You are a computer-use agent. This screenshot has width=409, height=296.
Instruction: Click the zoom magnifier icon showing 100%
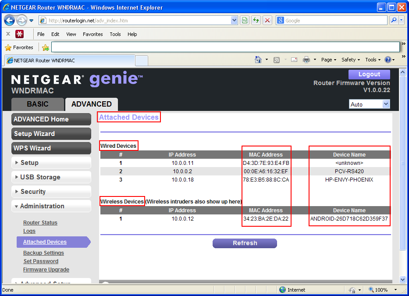[371, 289]
